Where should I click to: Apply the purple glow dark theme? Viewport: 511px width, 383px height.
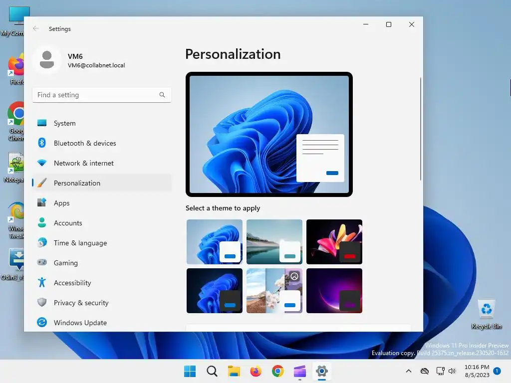tap(334, 291)
